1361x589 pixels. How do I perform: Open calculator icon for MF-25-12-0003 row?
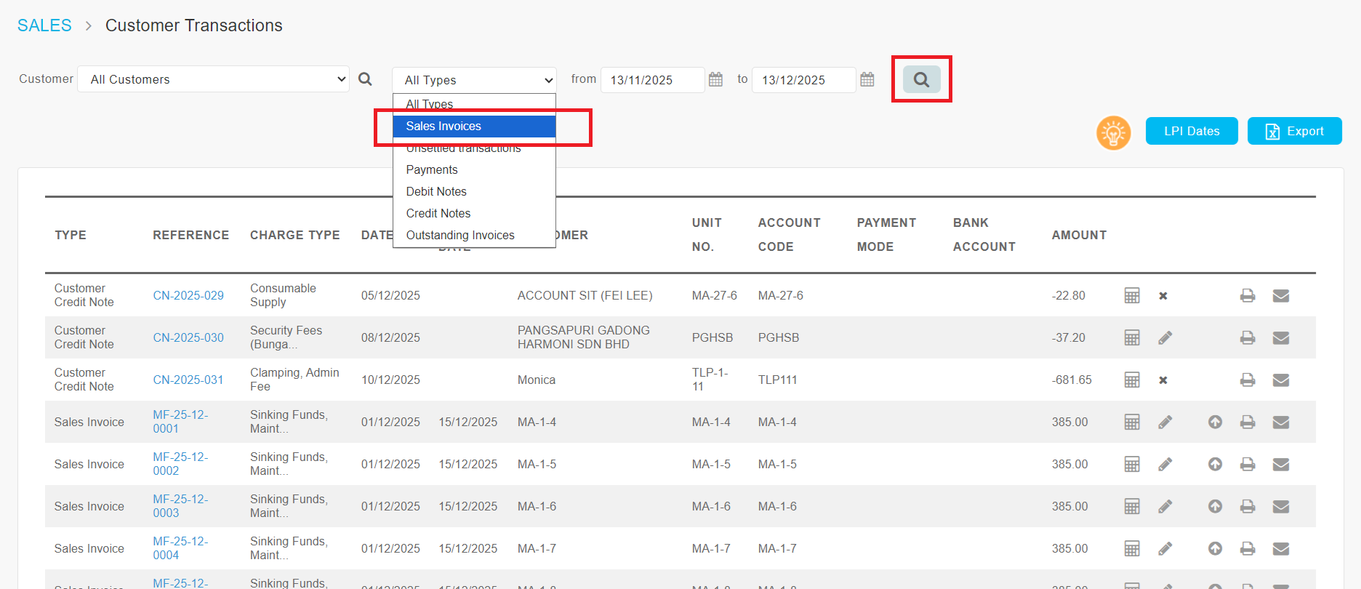(1132, 506)
